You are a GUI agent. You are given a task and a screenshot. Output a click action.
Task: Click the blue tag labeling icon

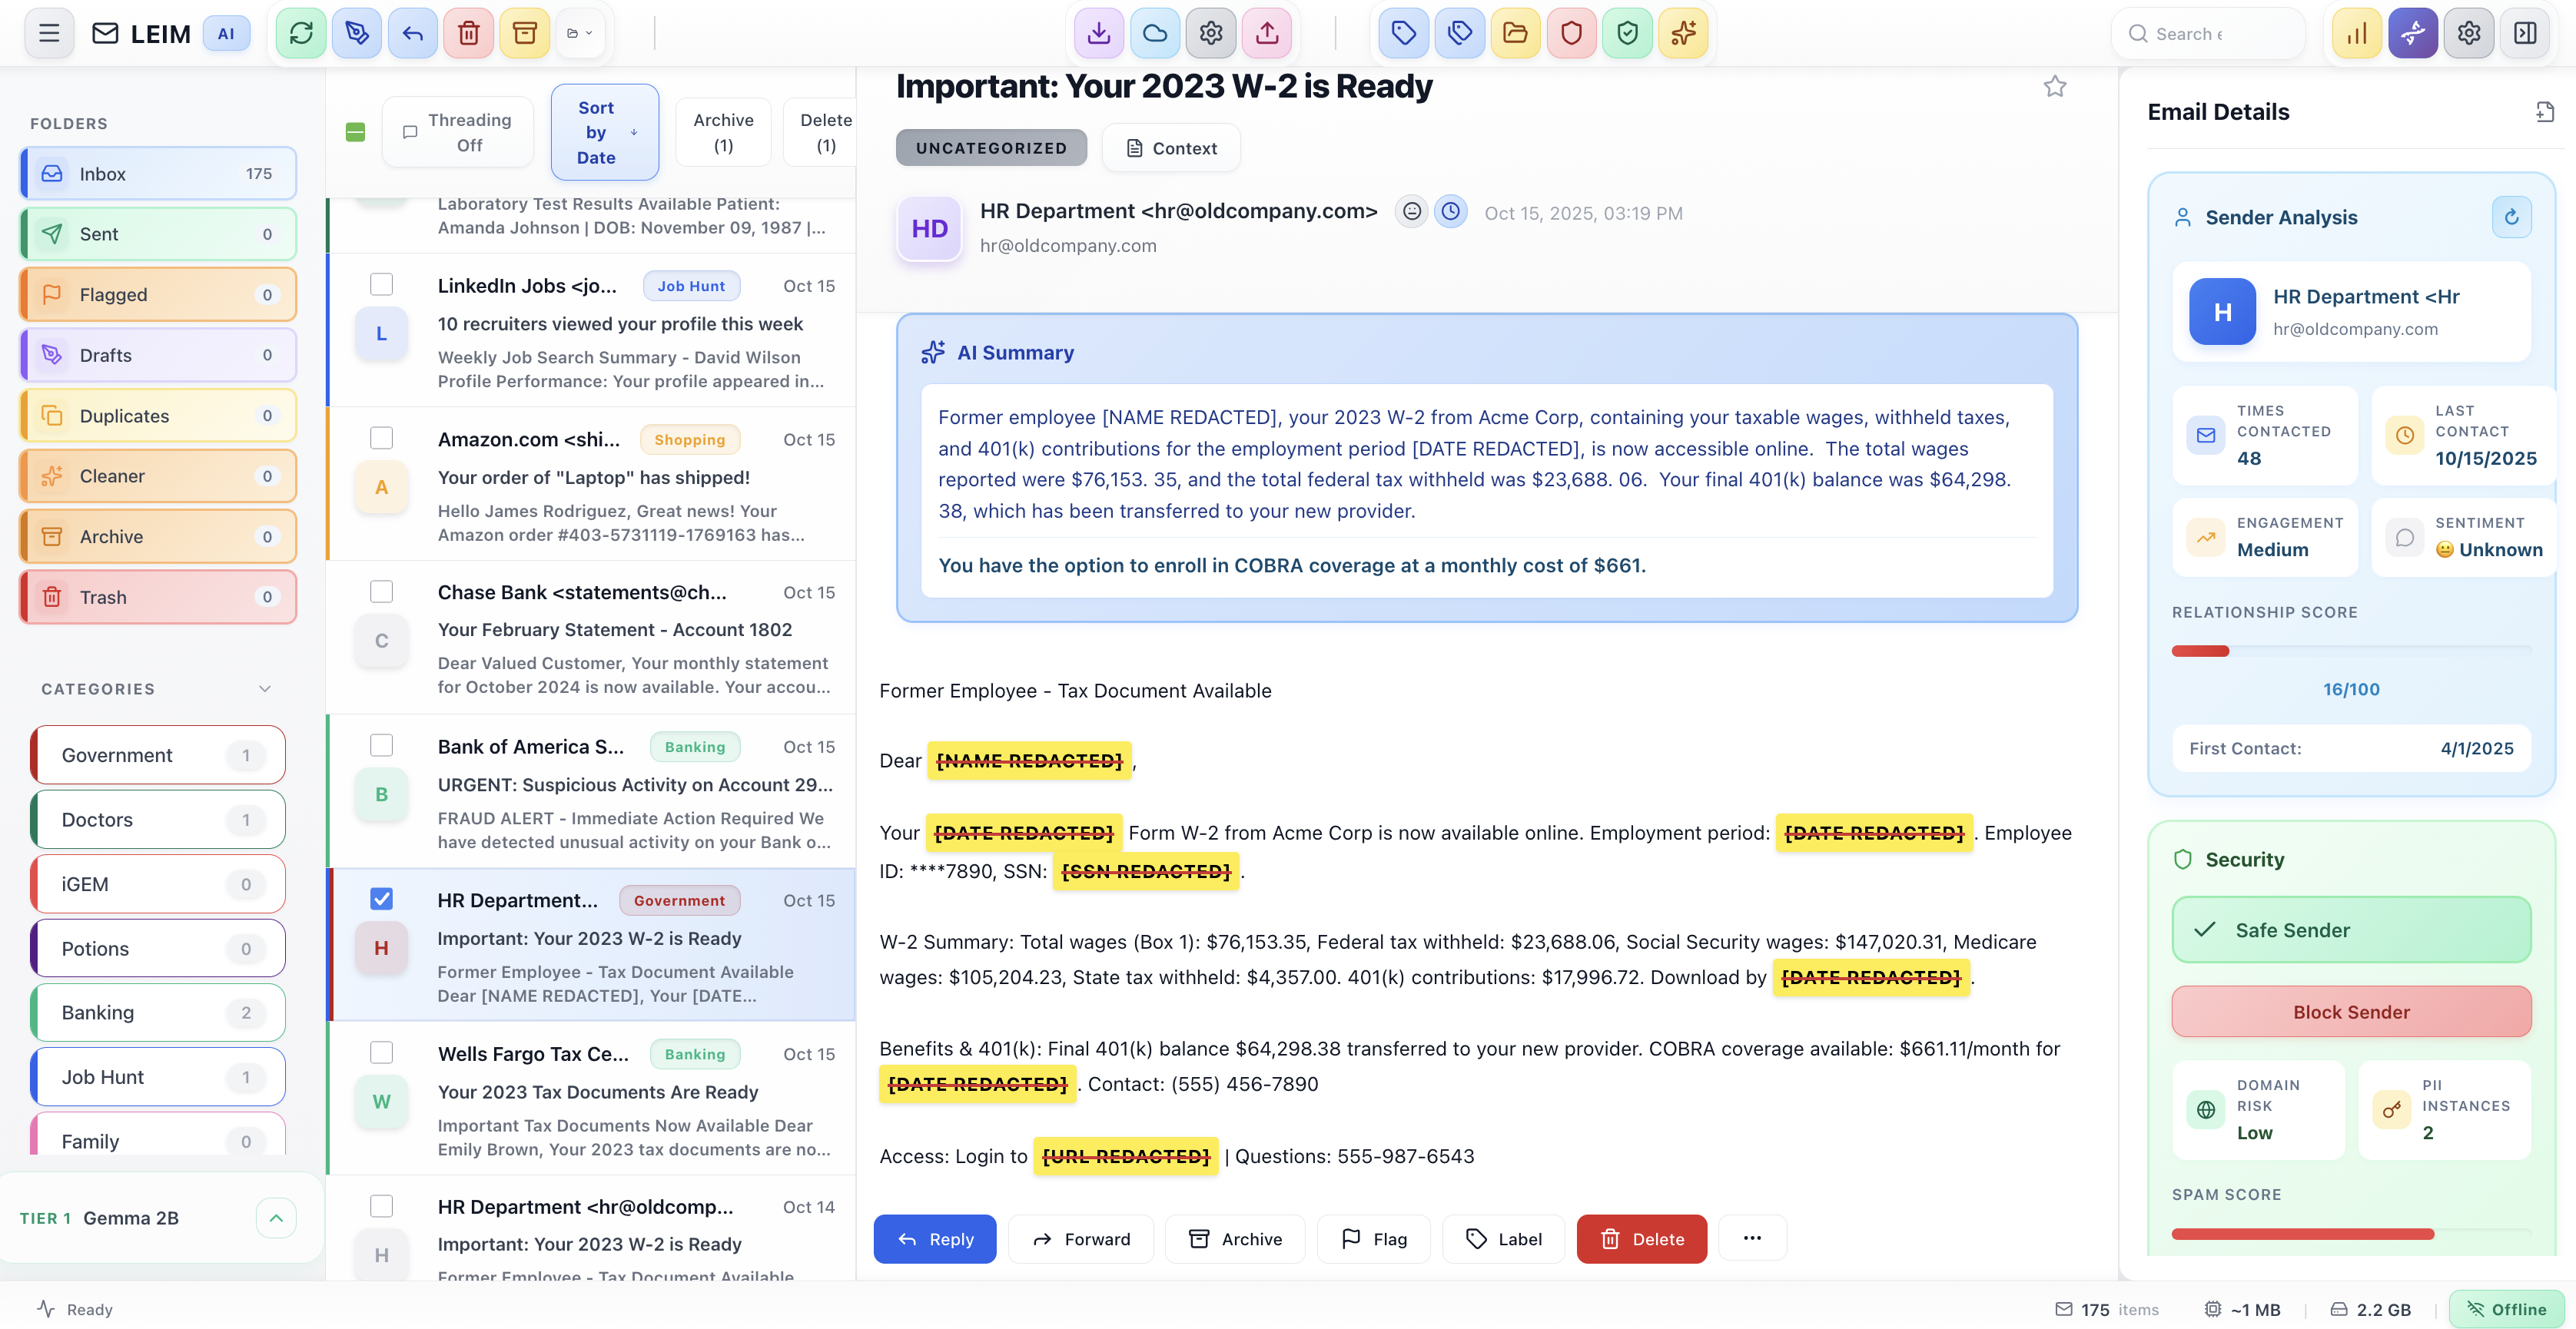tap(1404, 33)
